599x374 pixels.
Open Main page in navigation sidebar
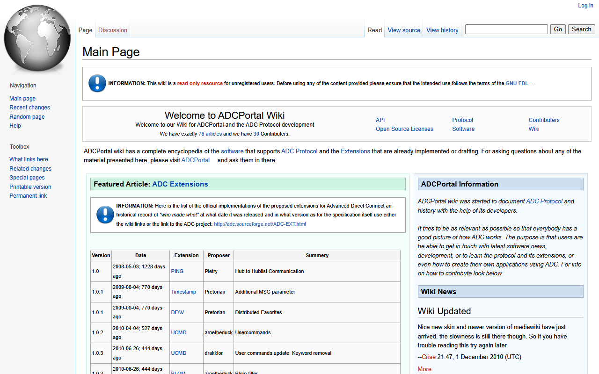(22, 99)
